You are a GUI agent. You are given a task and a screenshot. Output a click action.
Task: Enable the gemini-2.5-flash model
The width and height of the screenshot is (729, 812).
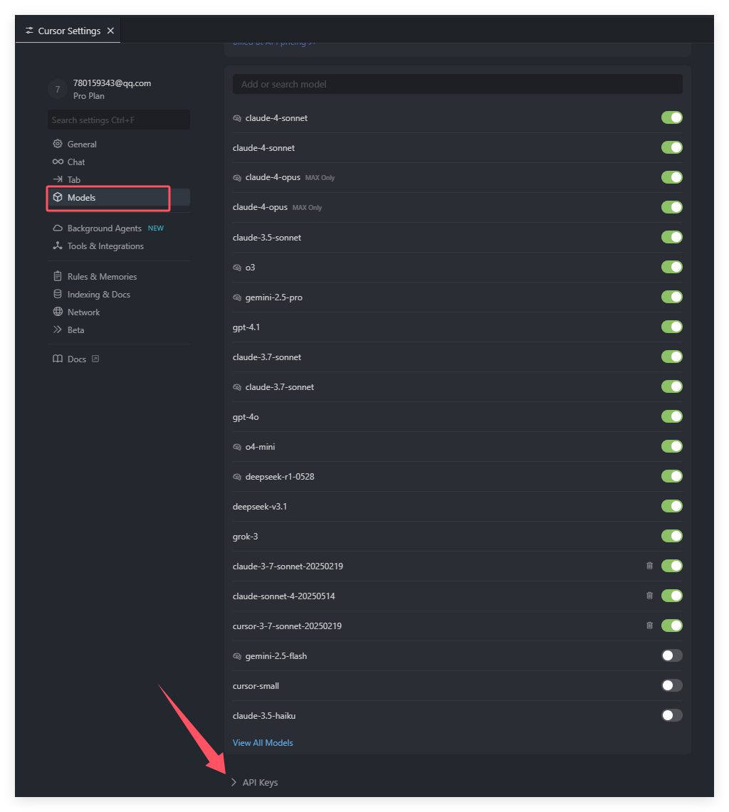671,655
